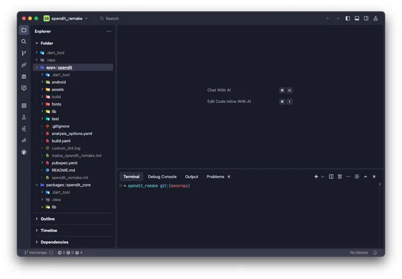
Task: Go forward with the right arrow
Action: tap(338, 18)
